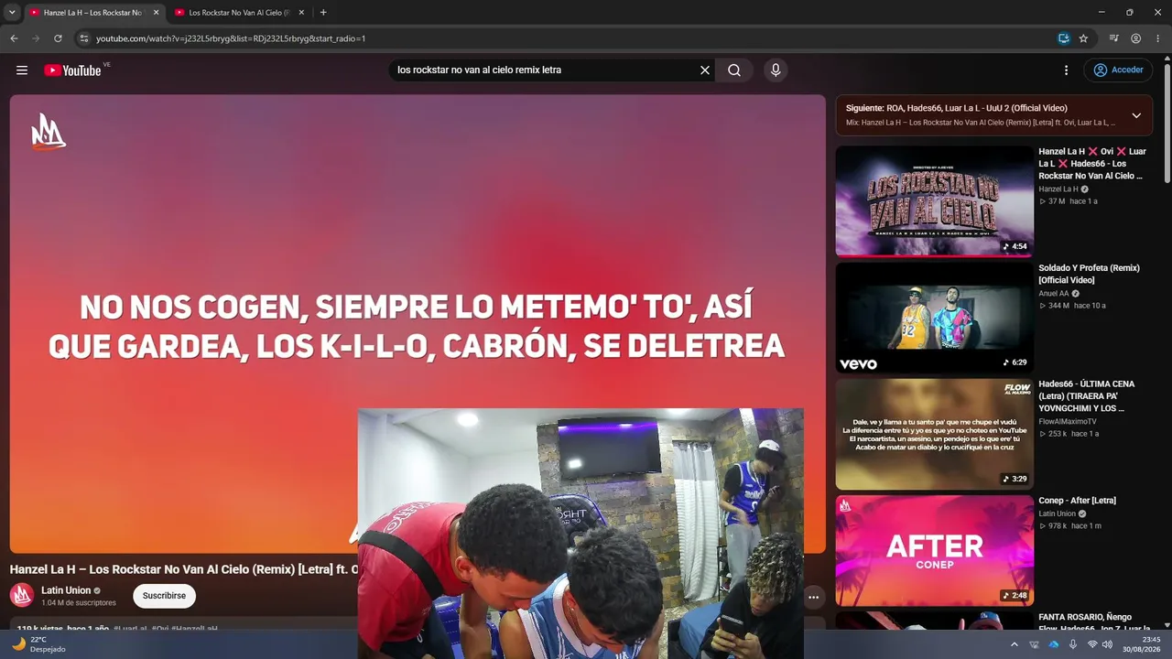Open the Conep After thumbnail

934,550
